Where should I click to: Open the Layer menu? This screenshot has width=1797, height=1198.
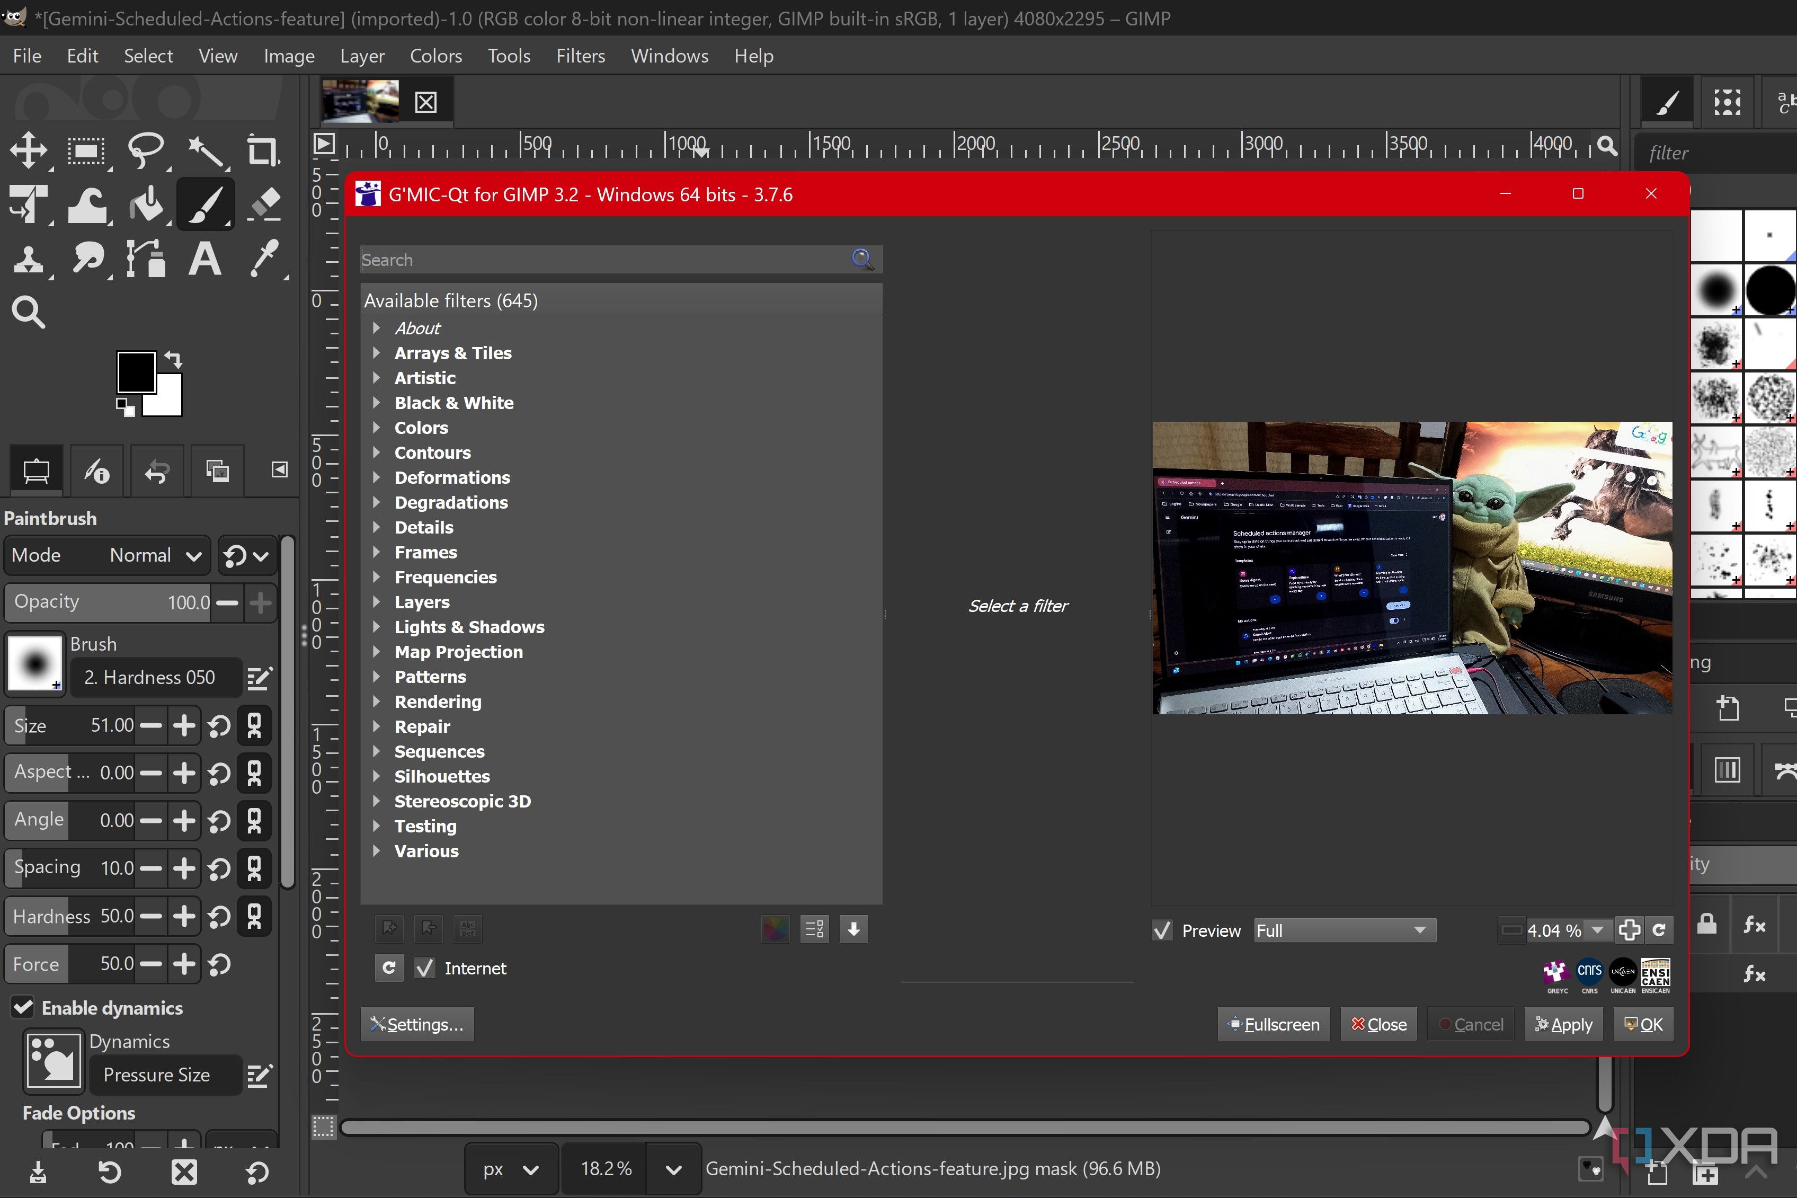362,56
